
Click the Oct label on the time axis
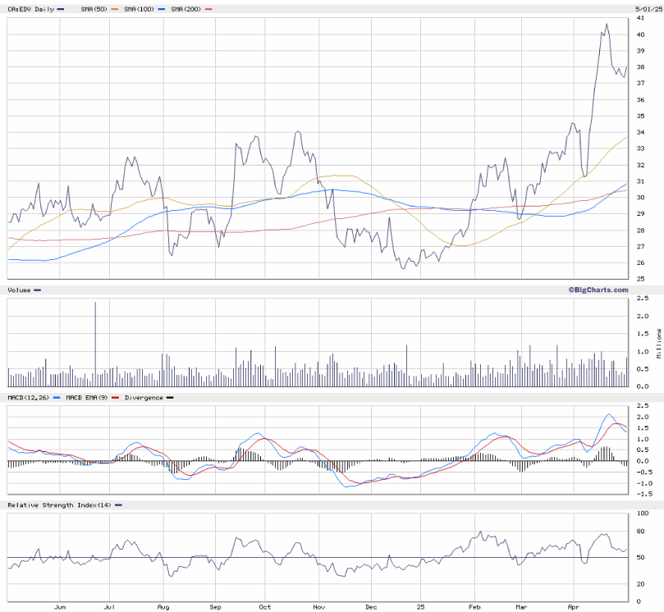point(264,606)
